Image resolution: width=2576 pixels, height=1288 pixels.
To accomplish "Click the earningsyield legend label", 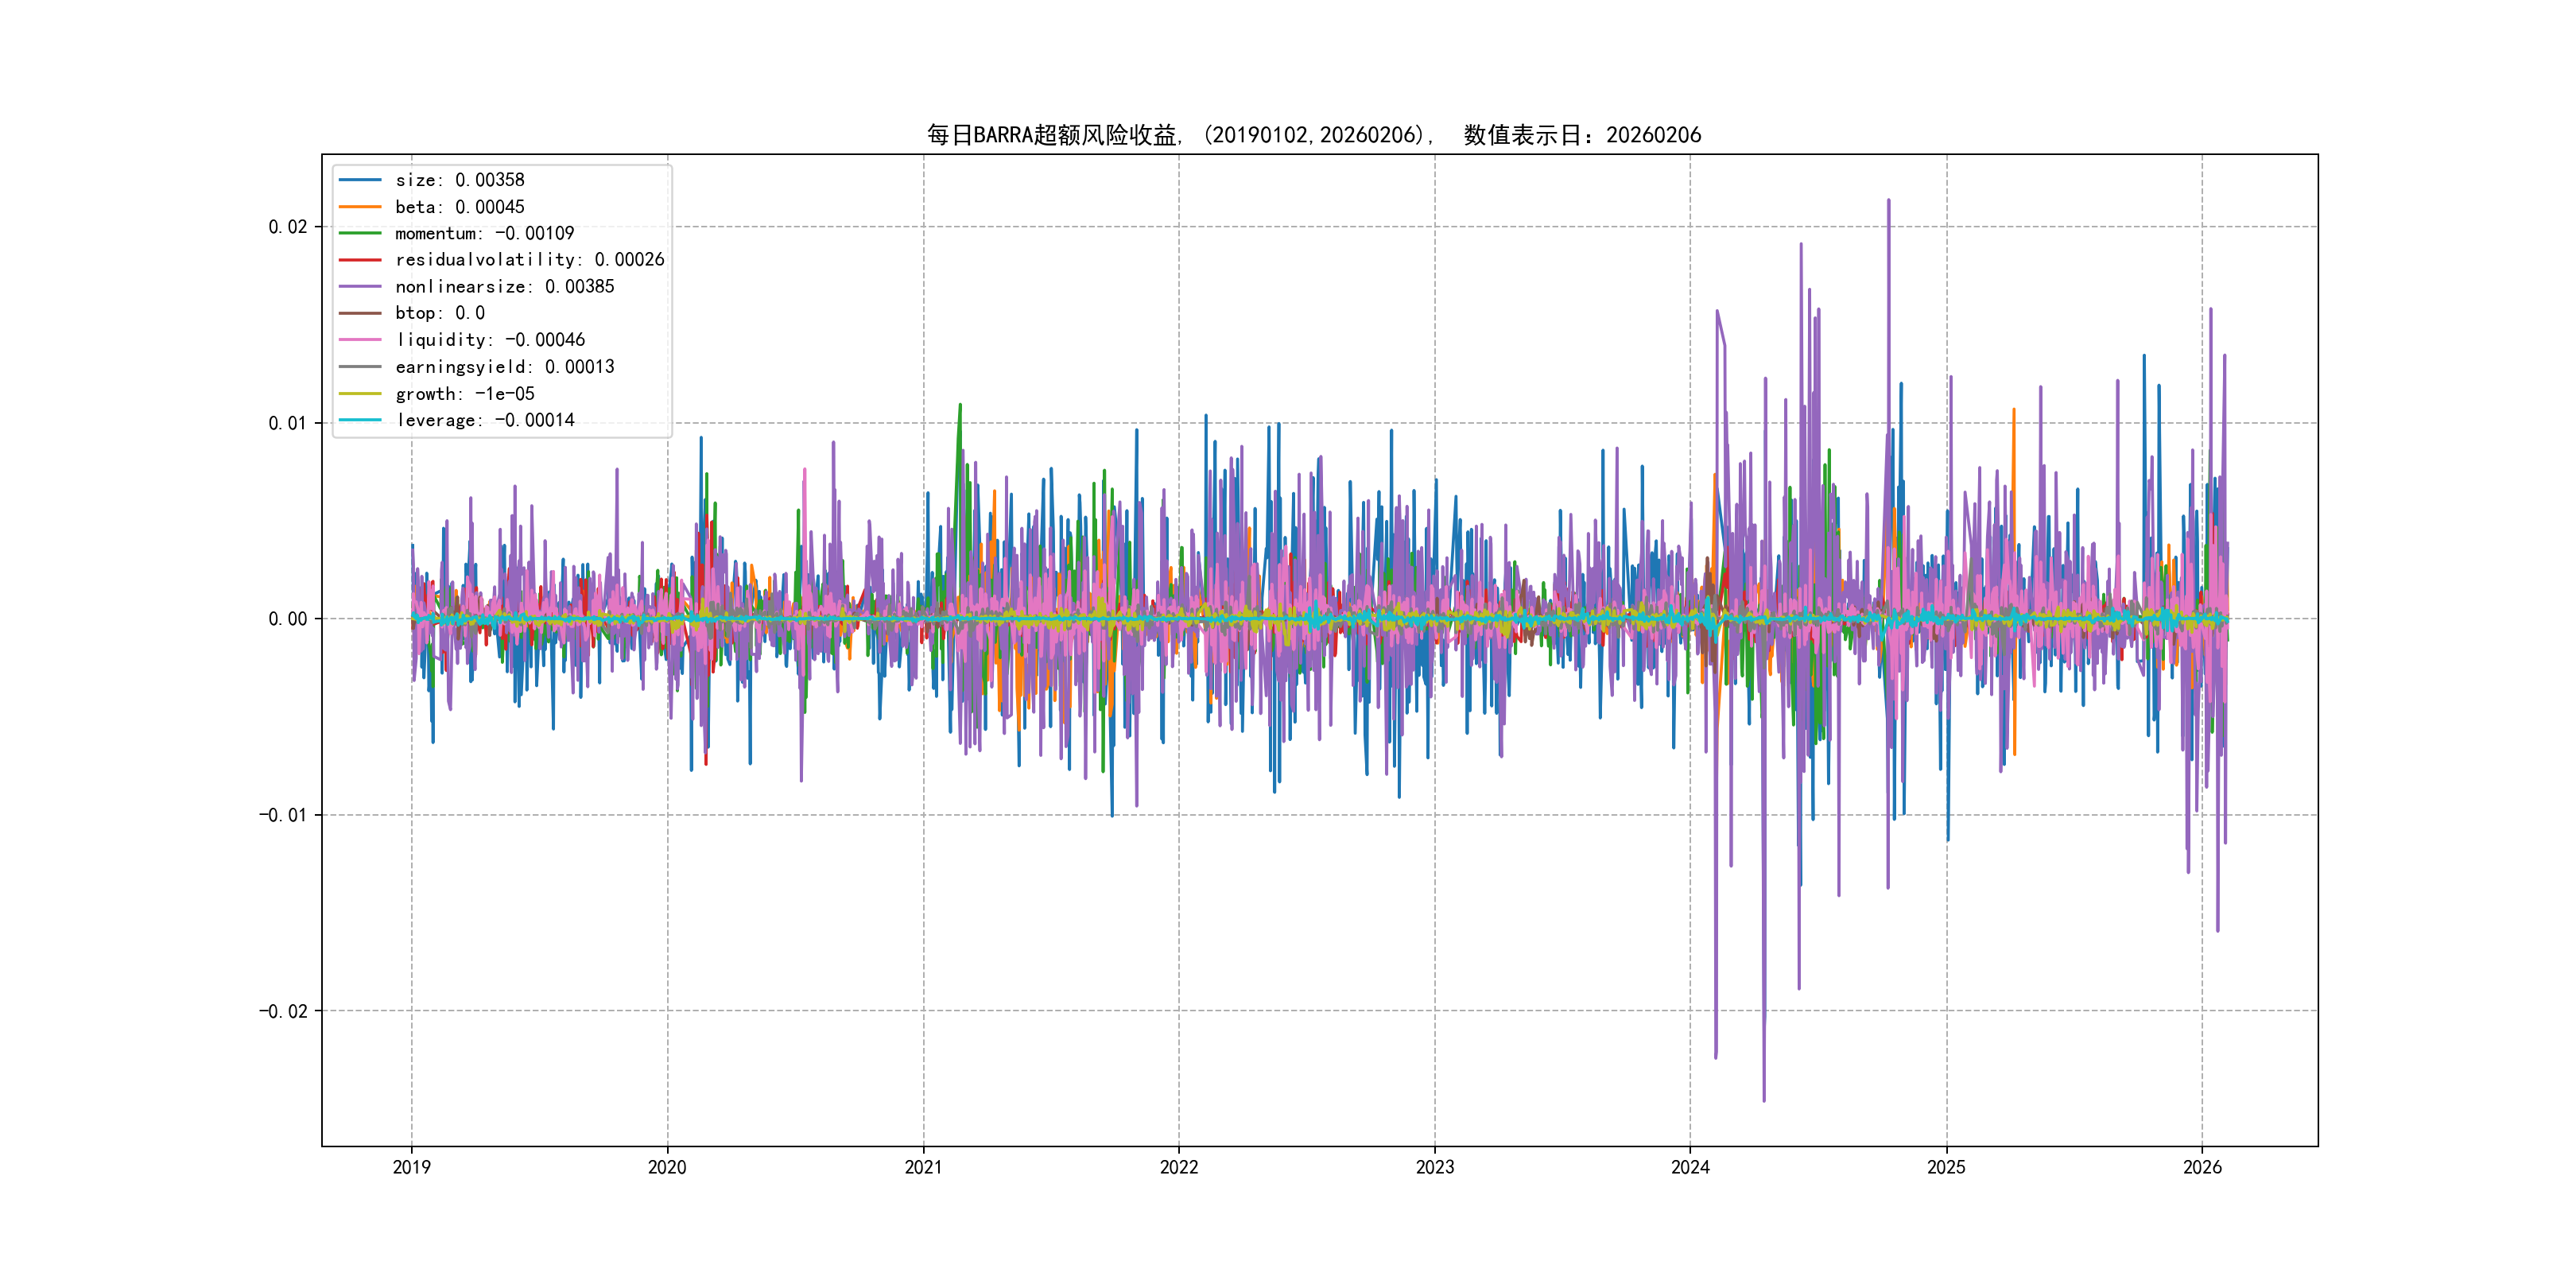I will point(504,367).
